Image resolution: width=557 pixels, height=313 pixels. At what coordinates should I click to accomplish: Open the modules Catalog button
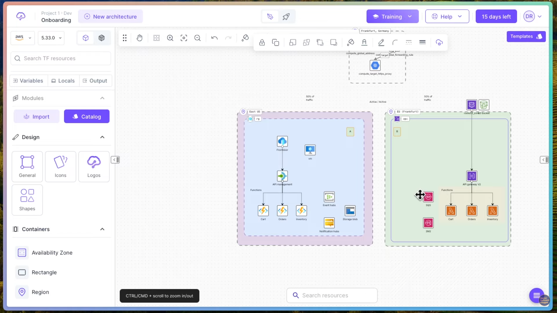point(87,117)
